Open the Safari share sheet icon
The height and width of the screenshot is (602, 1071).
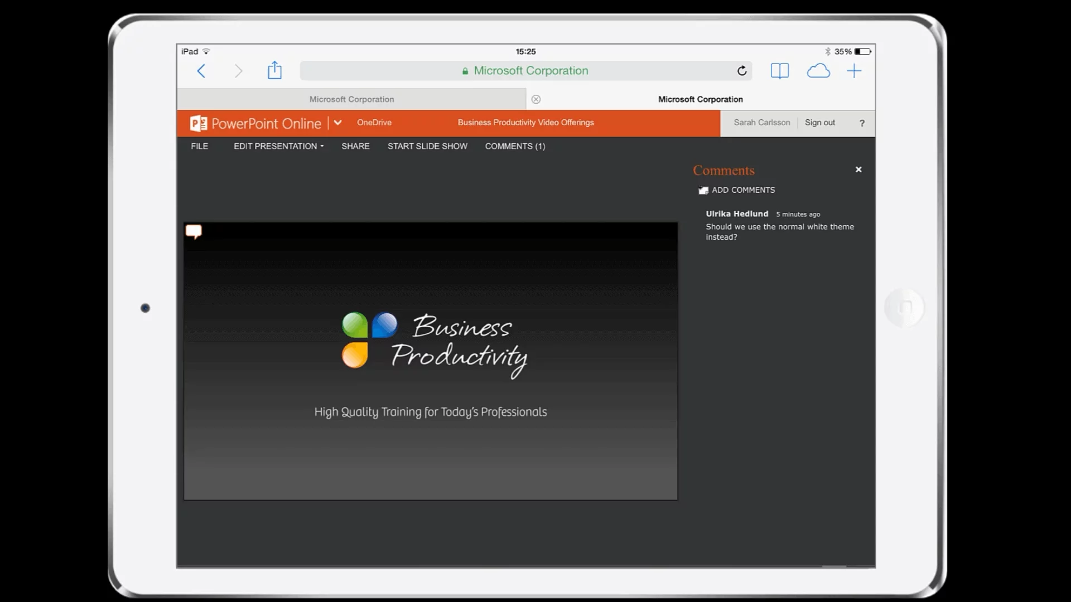click(274, 71)
